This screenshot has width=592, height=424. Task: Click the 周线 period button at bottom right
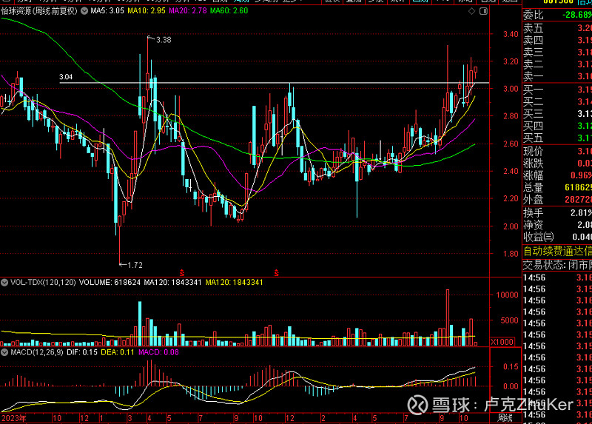click(x=505, y=418)
